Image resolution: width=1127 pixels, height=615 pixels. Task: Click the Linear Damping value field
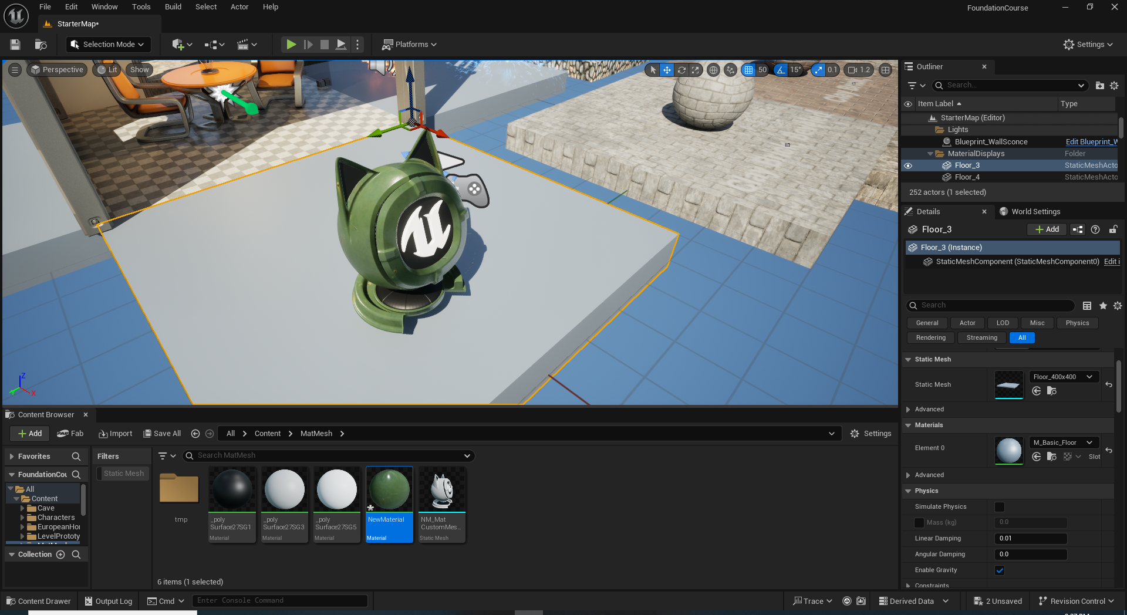(x=1031, y=539)
